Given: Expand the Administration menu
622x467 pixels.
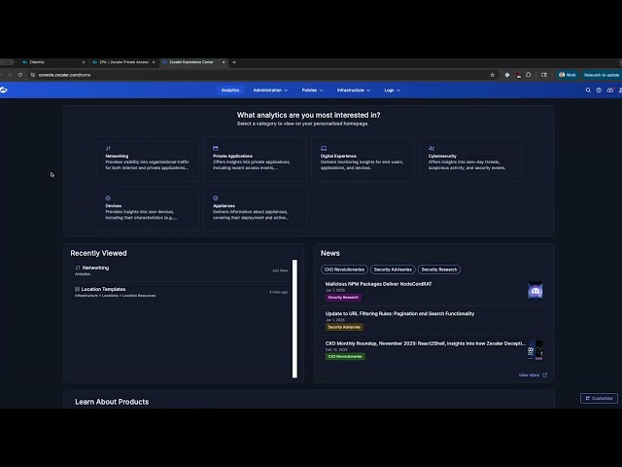Looking at the screenshot, I should point(270,90).
